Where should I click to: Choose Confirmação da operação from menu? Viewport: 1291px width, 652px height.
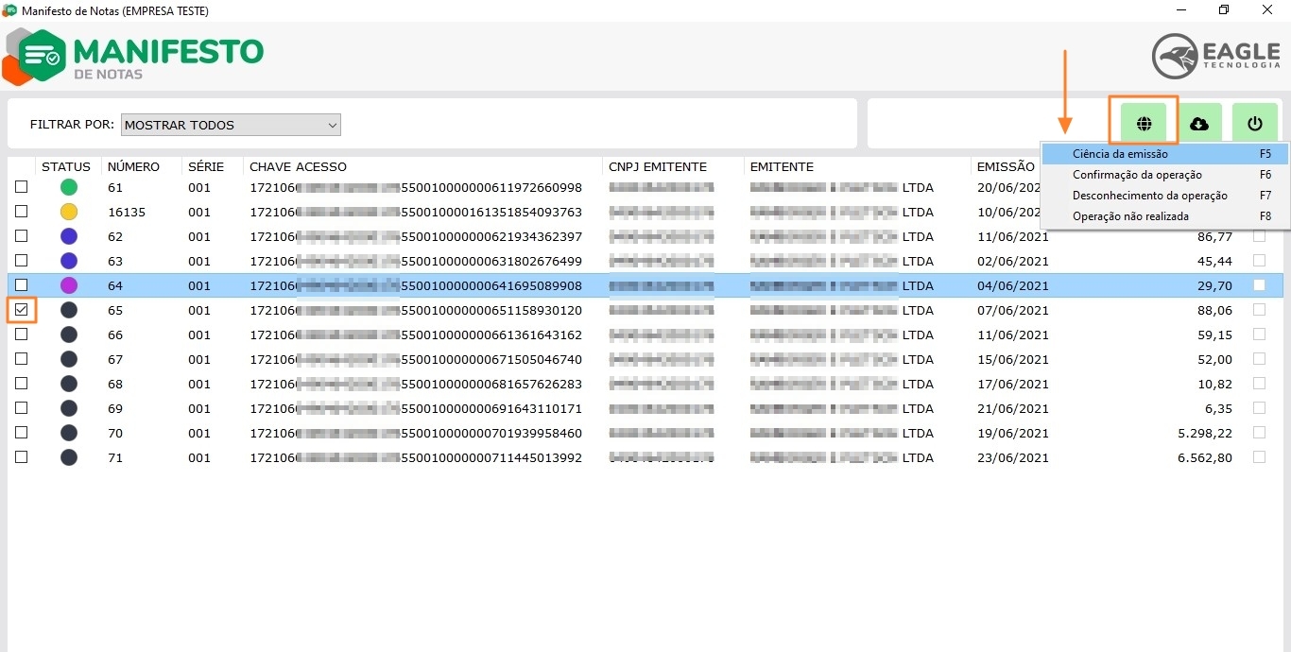(1137, 175)
